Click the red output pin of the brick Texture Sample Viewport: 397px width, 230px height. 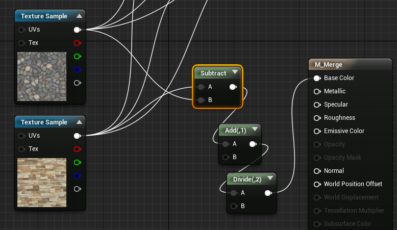point(77,149)
